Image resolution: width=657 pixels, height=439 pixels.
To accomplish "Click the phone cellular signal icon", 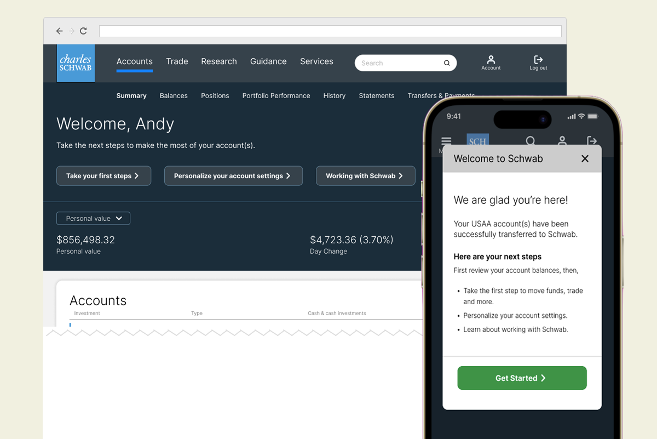I will point(572,116).
